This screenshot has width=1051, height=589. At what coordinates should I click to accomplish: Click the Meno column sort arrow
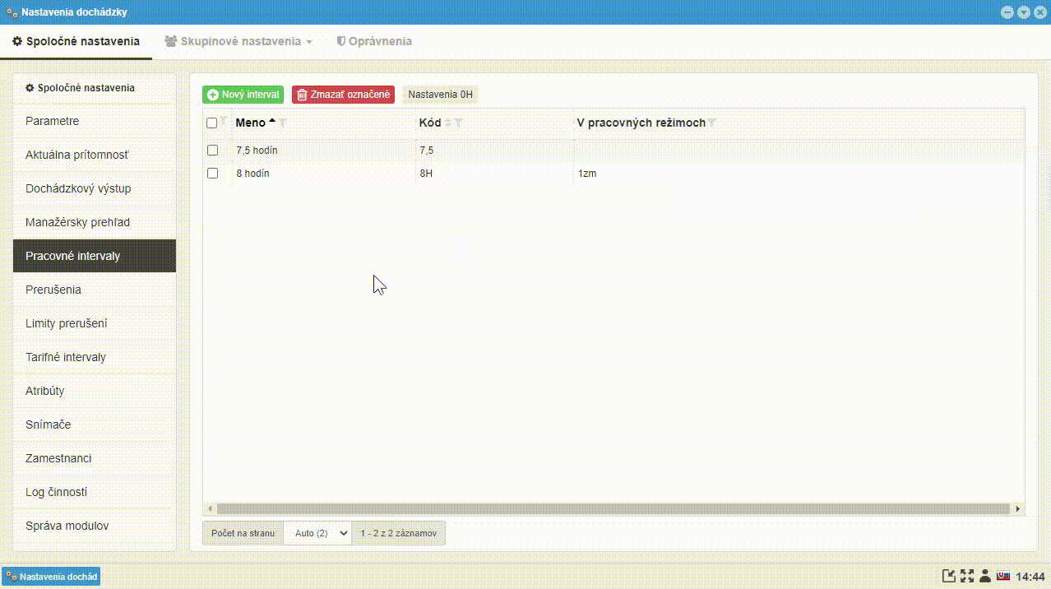click(272, 122)
